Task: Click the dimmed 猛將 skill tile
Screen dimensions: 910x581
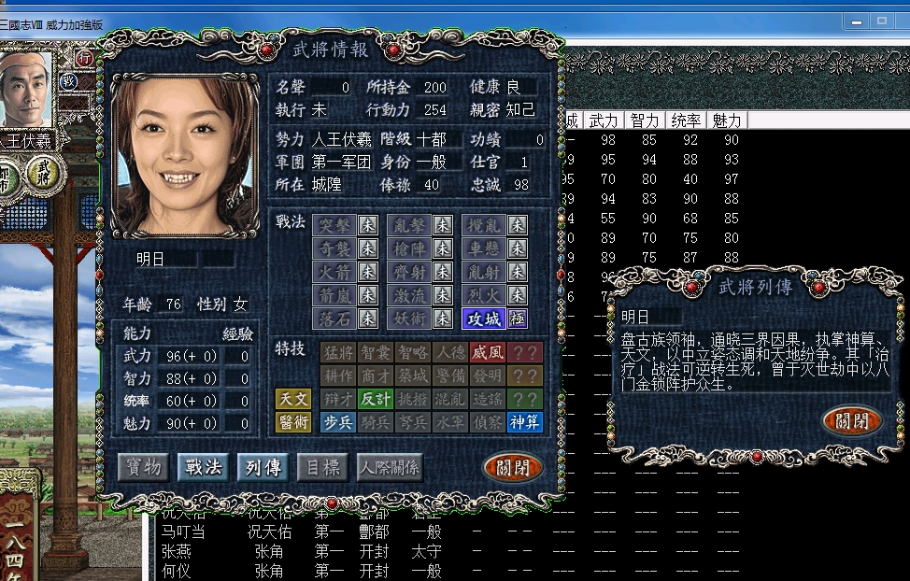Action: click(x=338, y=352)
